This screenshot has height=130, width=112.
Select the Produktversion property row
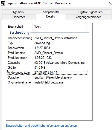47,58
